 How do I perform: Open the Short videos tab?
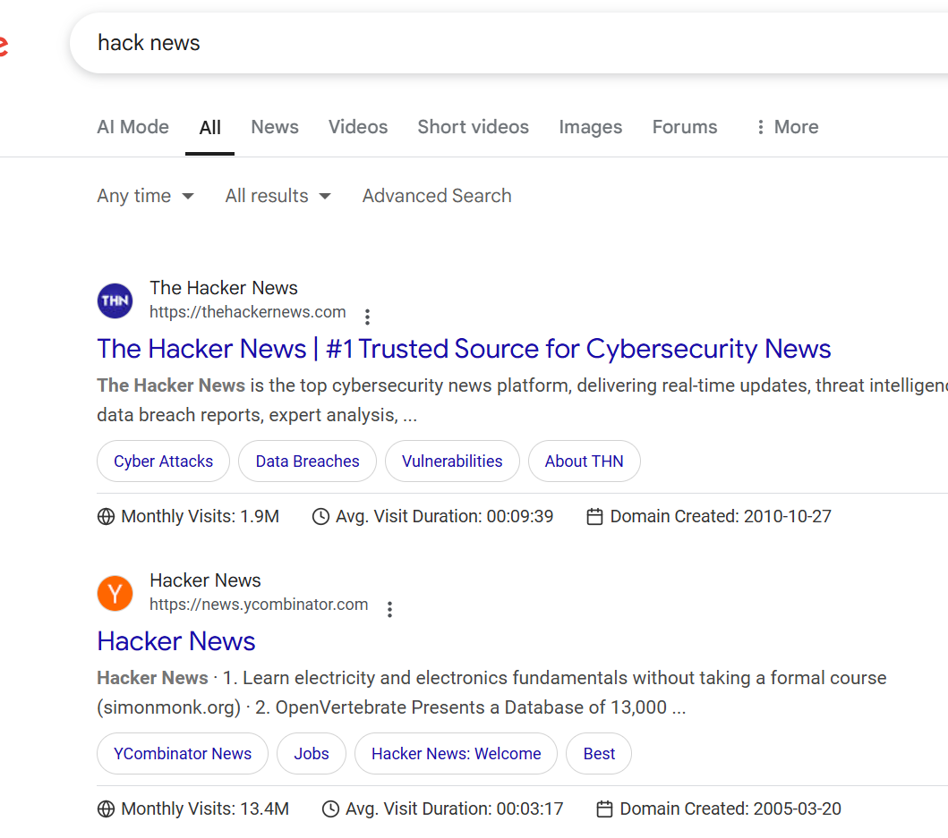[x=473, y=127]
